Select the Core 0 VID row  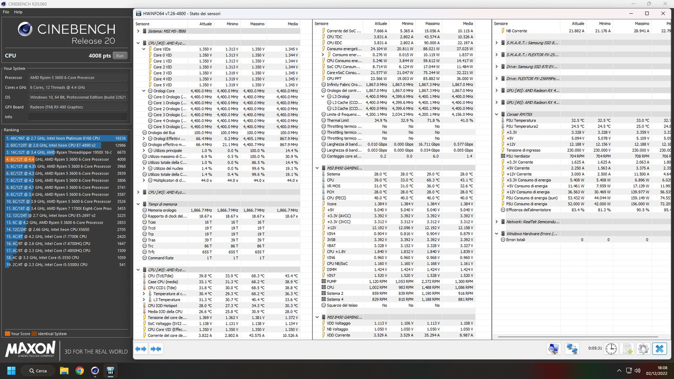217,55
